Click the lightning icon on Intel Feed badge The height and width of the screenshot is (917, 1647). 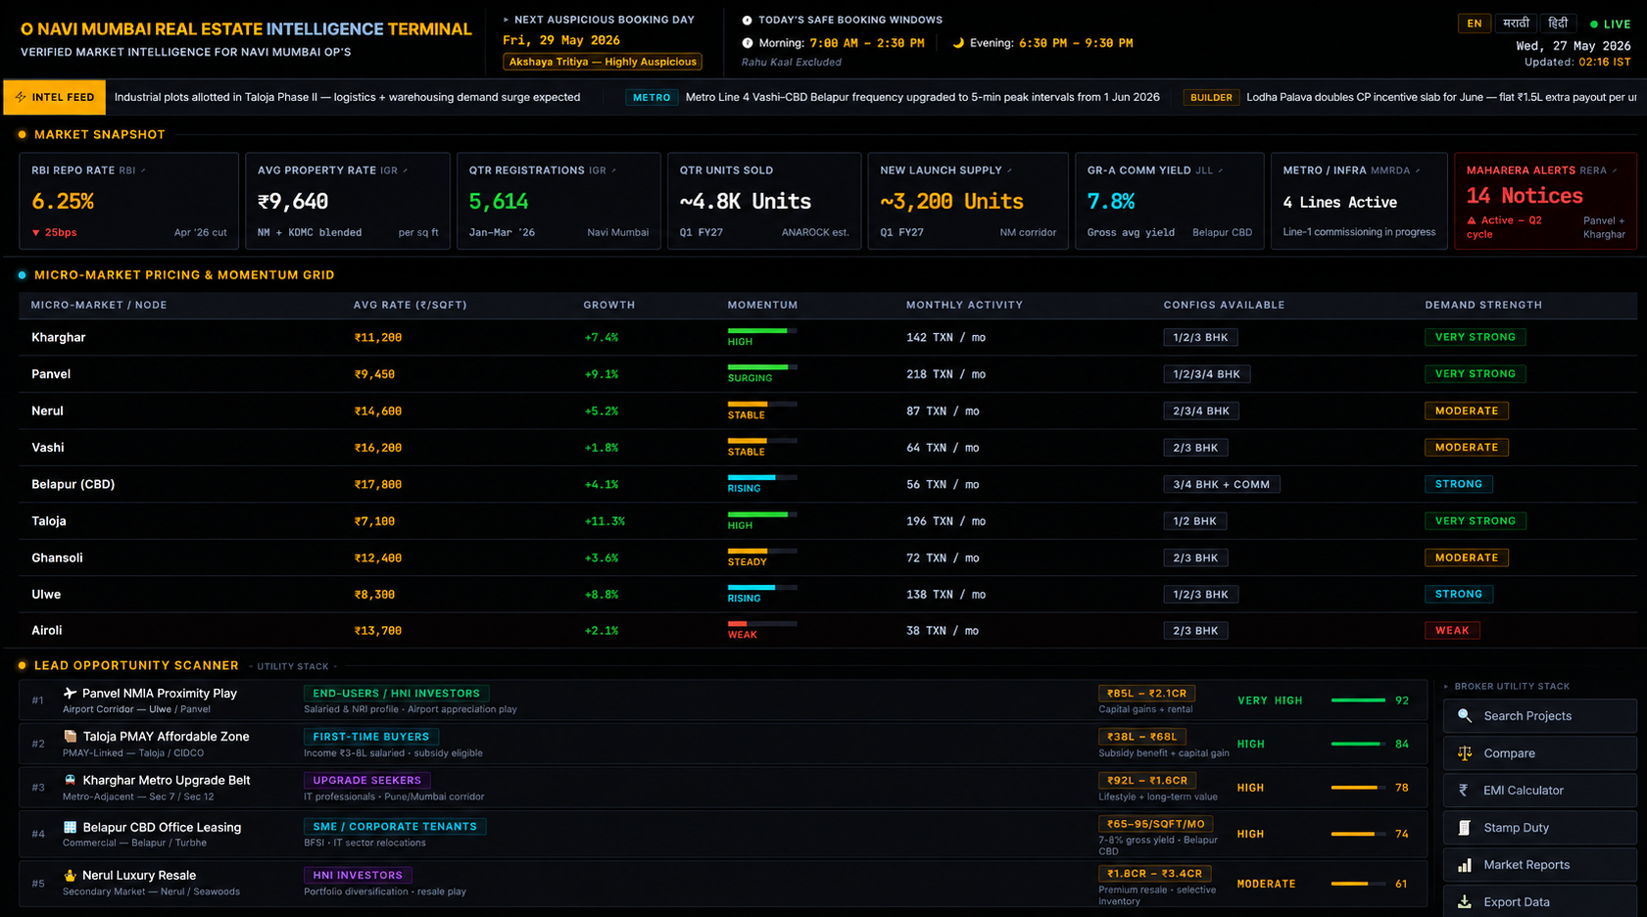coord(21,97)
